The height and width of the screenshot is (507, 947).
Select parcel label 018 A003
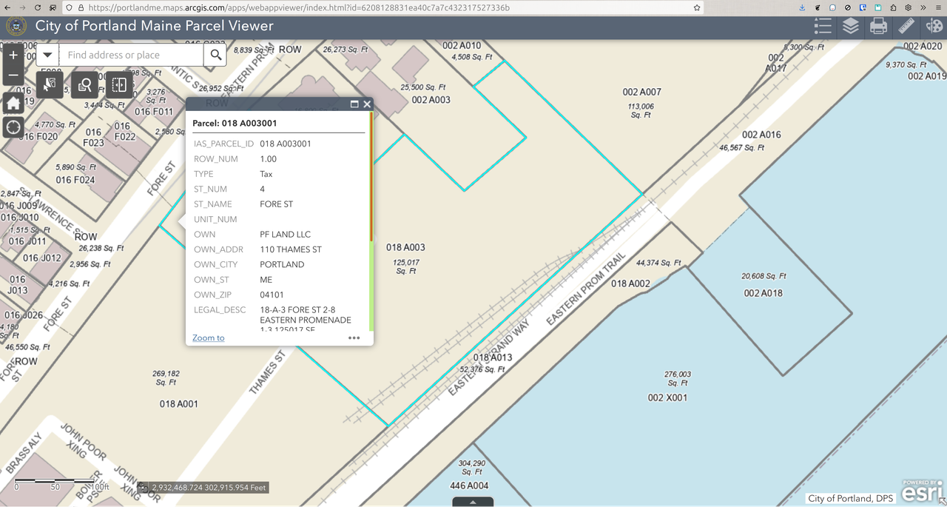pos(405,247)
